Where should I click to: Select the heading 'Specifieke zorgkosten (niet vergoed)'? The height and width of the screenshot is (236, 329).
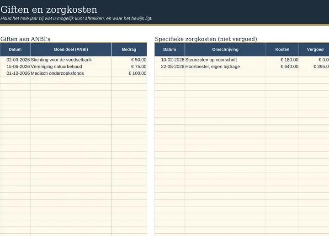[206, 39]
